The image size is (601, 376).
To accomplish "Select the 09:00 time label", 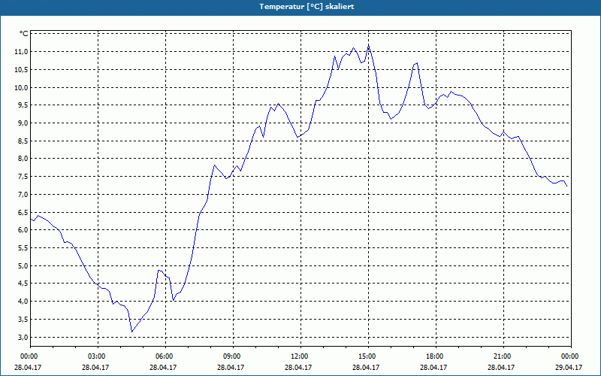I will click(233, 356).
